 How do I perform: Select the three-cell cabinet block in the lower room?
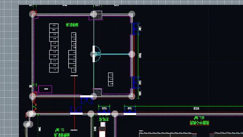pyautogui.click(x=111, y=79)
